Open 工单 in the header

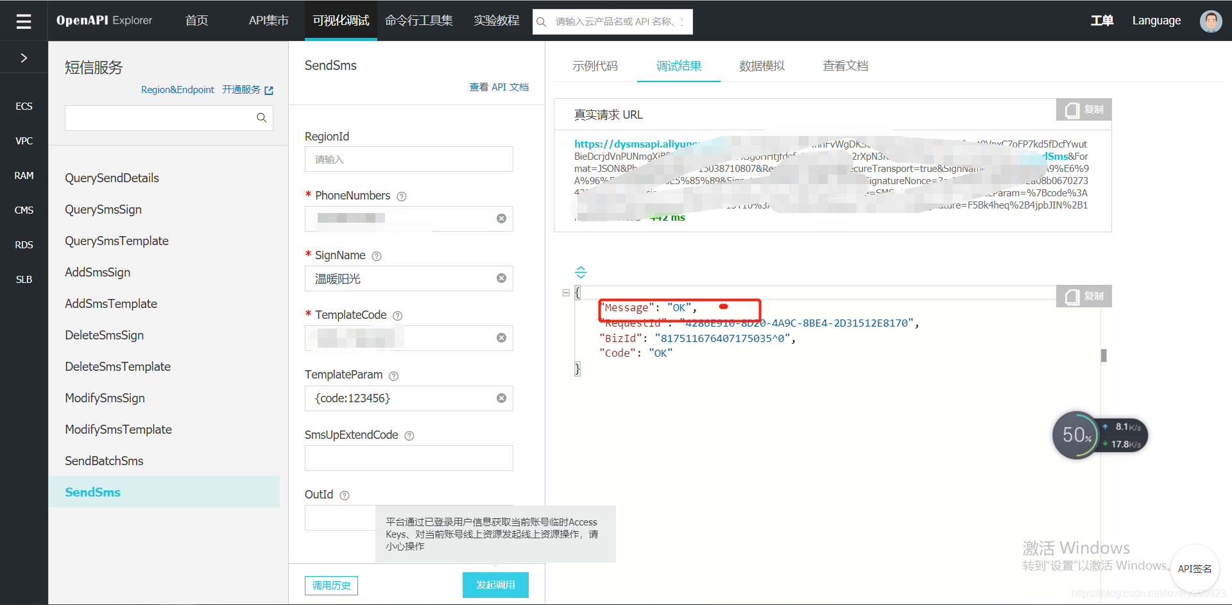click(1102, 21)
